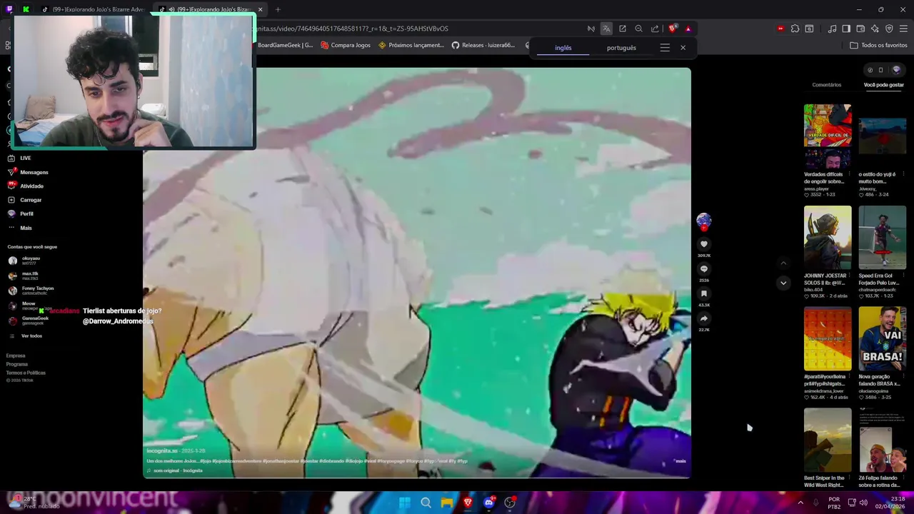Open the Leo AI sparkle icon
The width and height of the screenshot is (914, 514).
[x=875, y=29]
